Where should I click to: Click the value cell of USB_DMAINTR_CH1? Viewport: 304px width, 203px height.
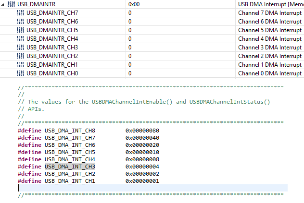coord(180,65)
